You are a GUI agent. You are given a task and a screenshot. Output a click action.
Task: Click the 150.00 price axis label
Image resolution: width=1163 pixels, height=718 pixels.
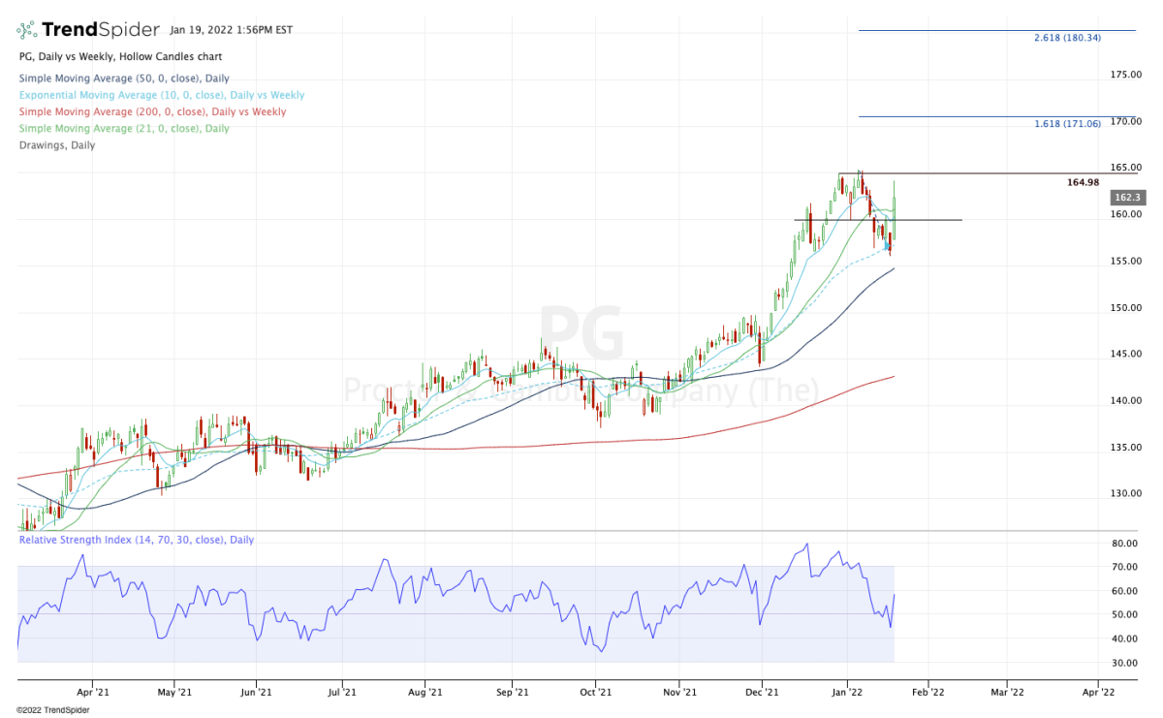[x=1125, y=308]
